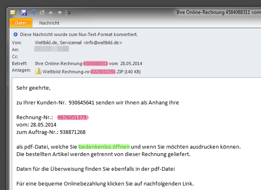Go to previous item with up arrow
The width and height of the screenshot is (261, 190).
click(x=51, y=13)
